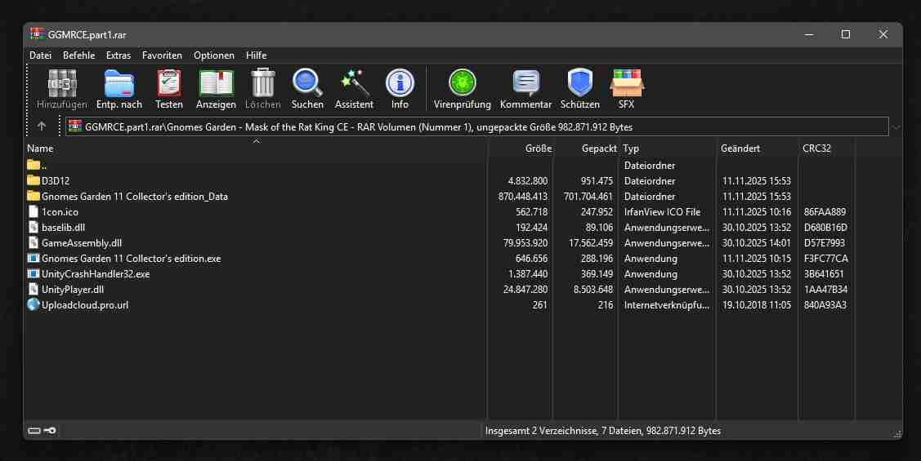Viewport: 921px width, 461px height.
Task: Open the Extras menu
Action: click(118, 55)
